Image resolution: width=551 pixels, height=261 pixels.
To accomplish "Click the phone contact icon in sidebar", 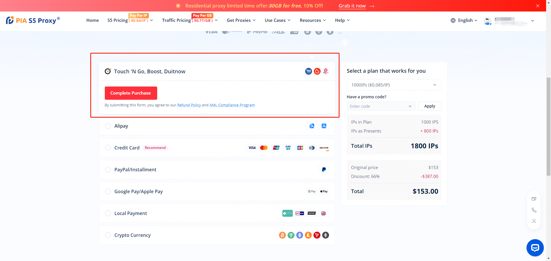I will (534, 210).
